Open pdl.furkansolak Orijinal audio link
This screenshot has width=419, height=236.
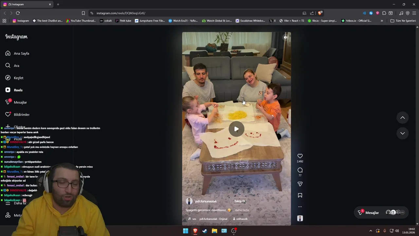click(x=213, y=219)
